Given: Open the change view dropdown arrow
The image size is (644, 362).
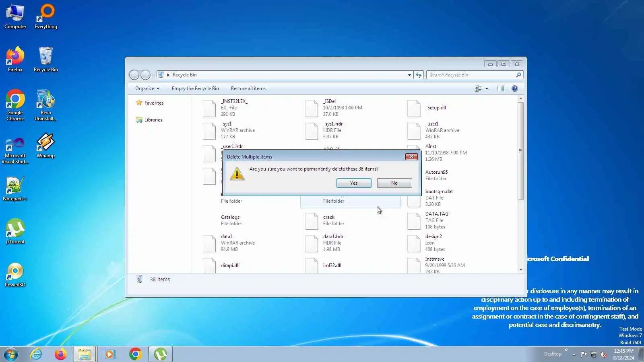Looking at the screenshot, I should pos(487,88).
